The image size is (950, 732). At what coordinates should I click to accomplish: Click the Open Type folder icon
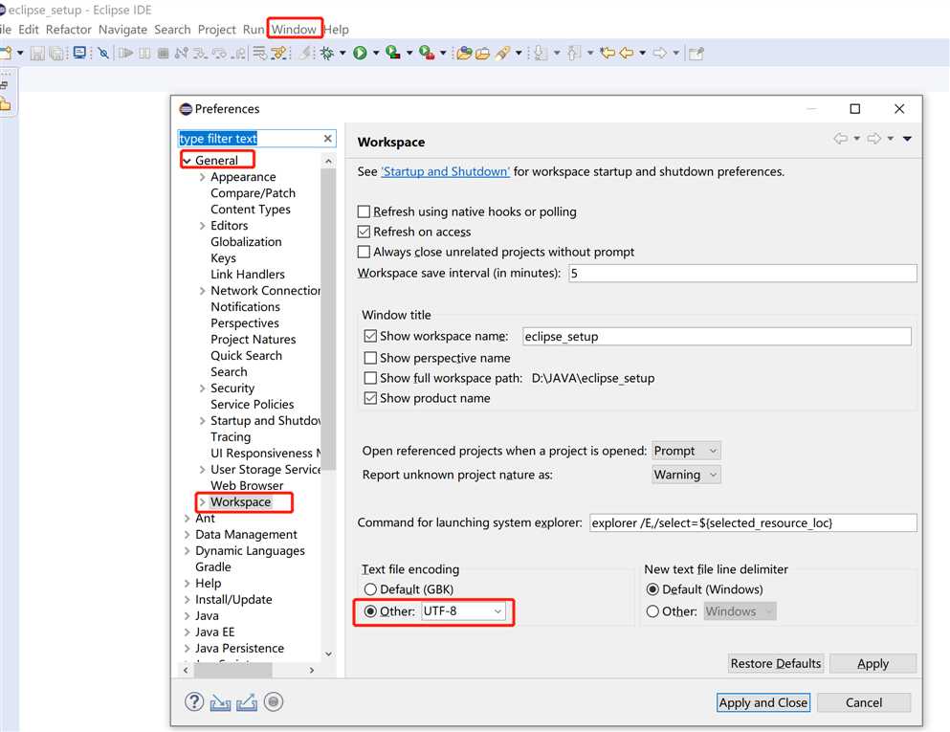(464, 54)
